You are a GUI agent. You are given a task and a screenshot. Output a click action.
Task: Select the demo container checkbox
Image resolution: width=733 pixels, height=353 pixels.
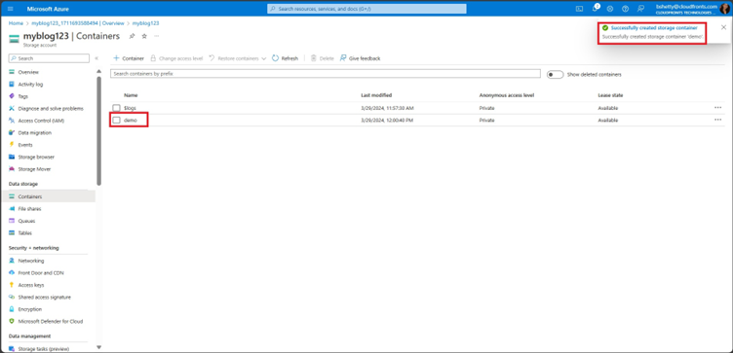116,121
